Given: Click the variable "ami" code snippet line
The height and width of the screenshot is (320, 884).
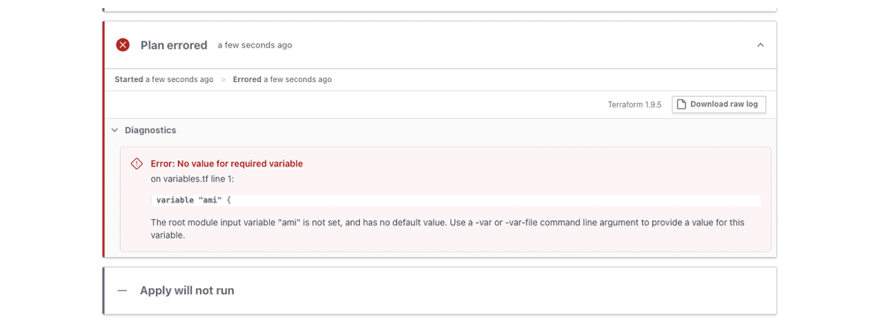Looking at the screenshot, I should click(x=195, y=201).
